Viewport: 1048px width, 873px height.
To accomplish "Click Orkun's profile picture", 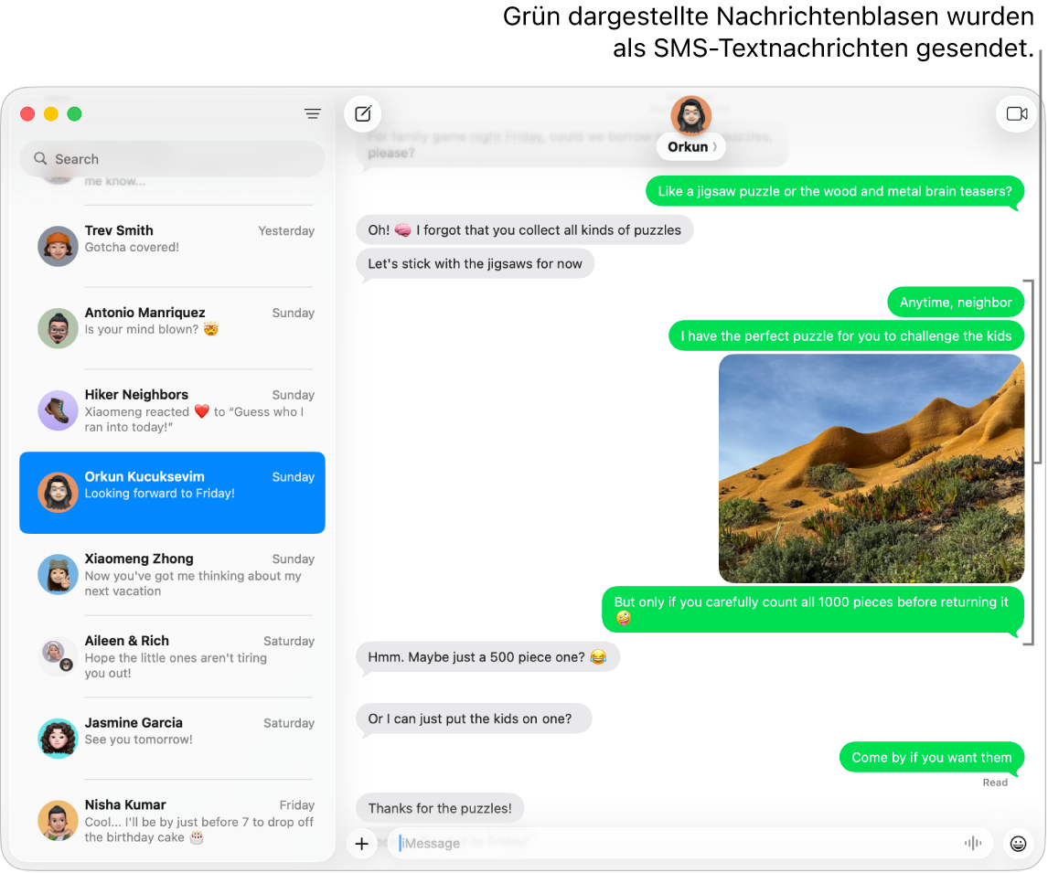I will pyautogui.click(x=690, y=116).
